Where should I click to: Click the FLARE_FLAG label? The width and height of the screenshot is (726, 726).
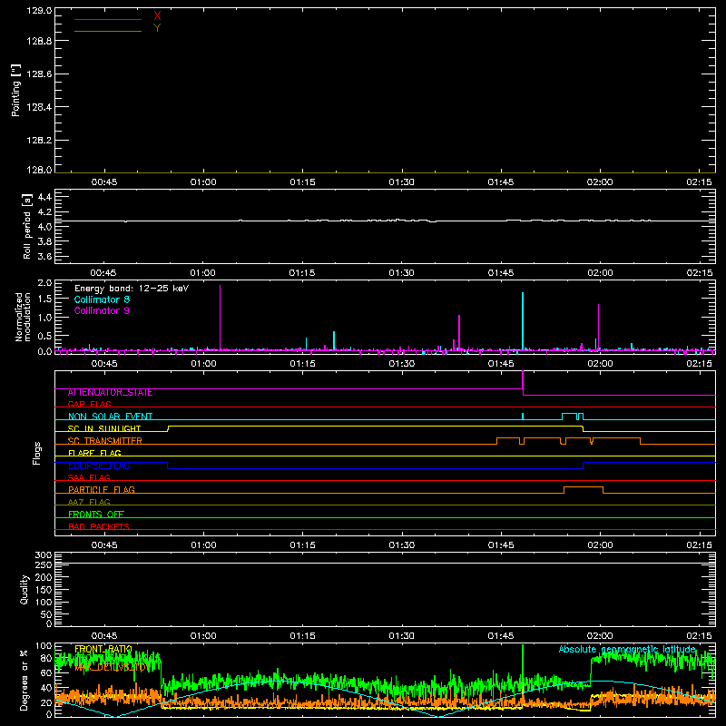click(x=94, y=453)
